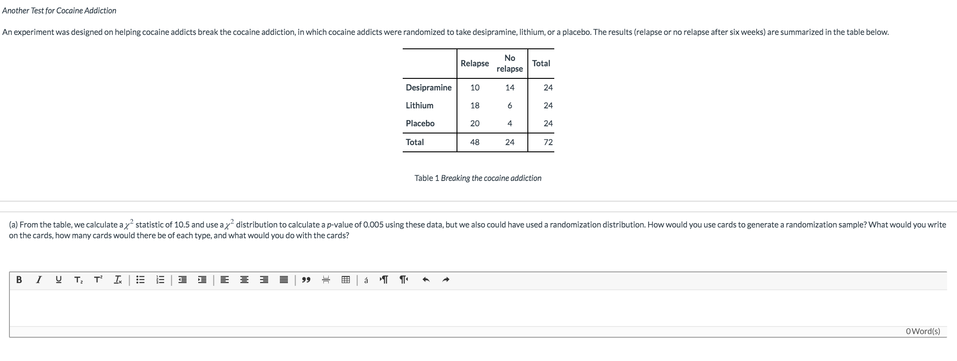Increase the paragraph indent
957x361 pixels.
pos(202,280)
